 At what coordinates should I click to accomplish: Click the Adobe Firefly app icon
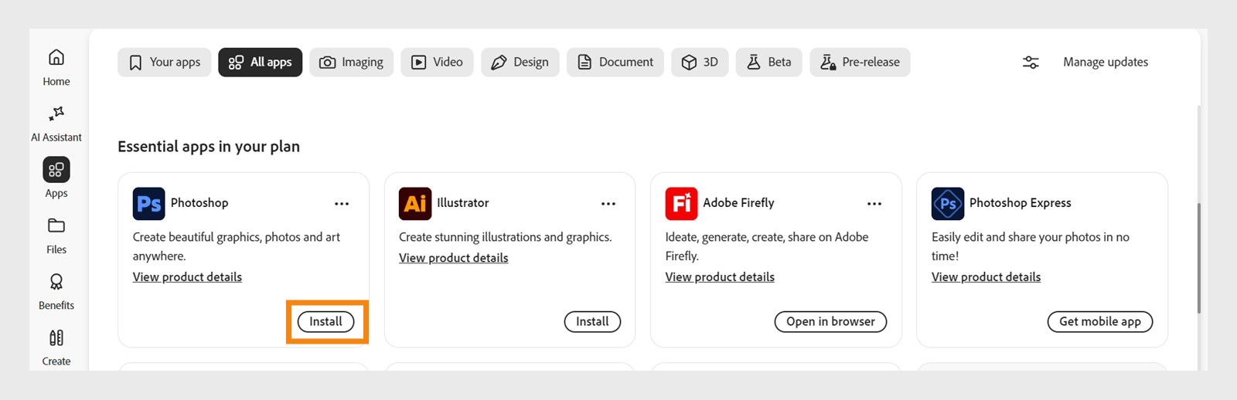coord(681,204)
